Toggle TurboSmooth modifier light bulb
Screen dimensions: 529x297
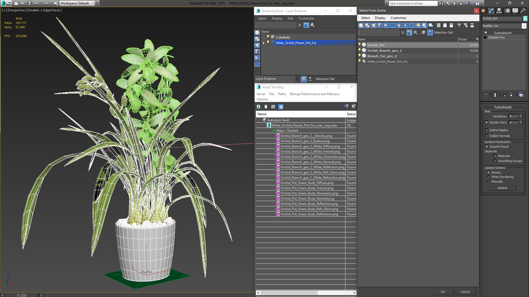486,33
